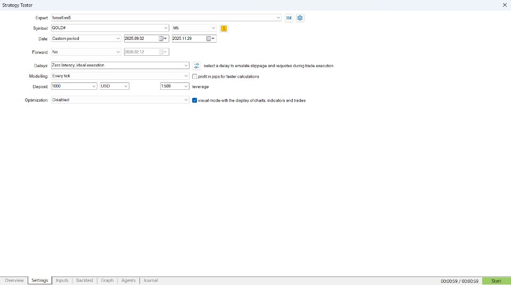Open calendar for end date 2025.11.29
The height and width of the screenshot is (285, 511).
coord(211,38)
